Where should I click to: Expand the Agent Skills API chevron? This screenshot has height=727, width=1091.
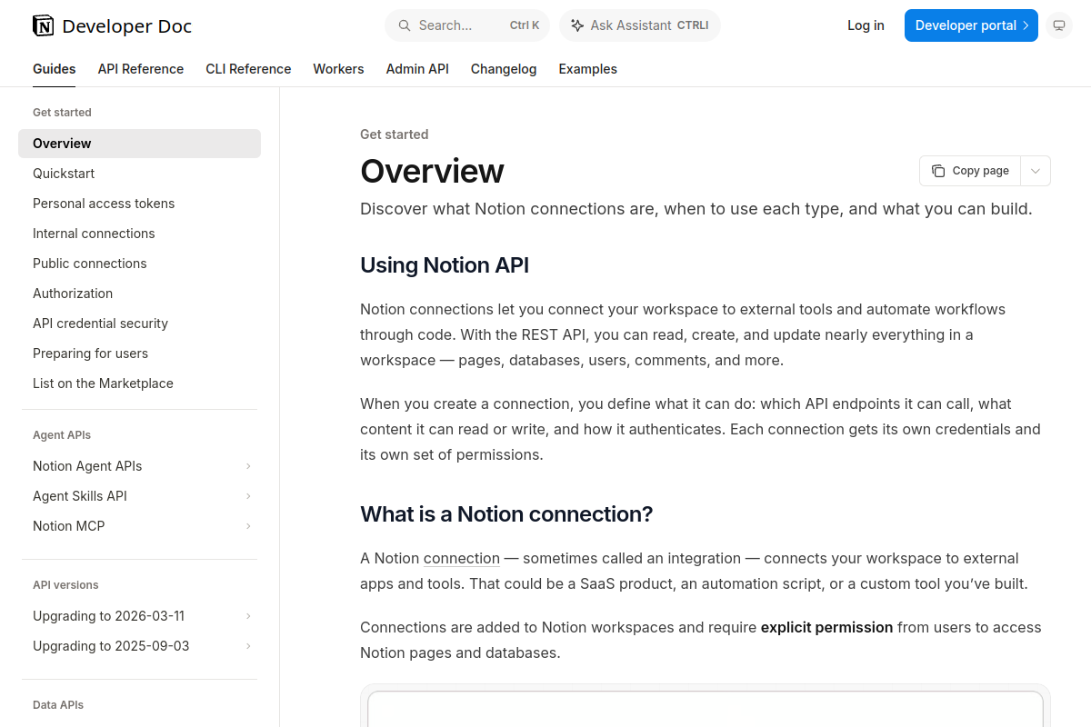tap(248, 496)
